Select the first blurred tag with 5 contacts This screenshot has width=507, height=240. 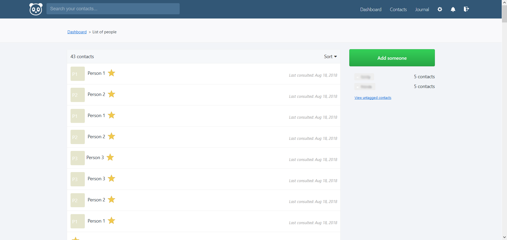click(x=364, y=77)
